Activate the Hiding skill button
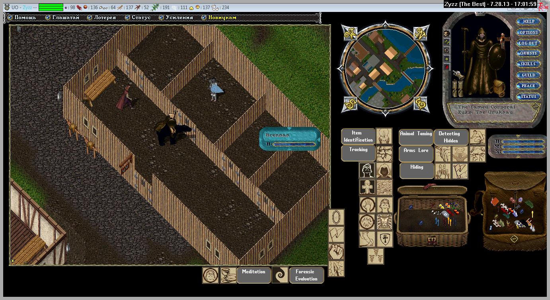 pyautogui.click(x=416, y=171)
